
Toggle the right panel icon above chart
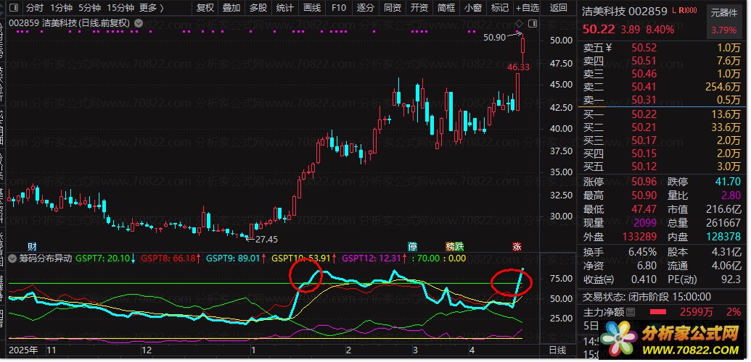click(532, 23)
